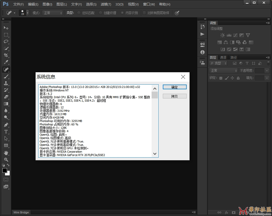Screen dimensions: 272x216
Task: Click the background color swatch
Action: click(8, 174)
